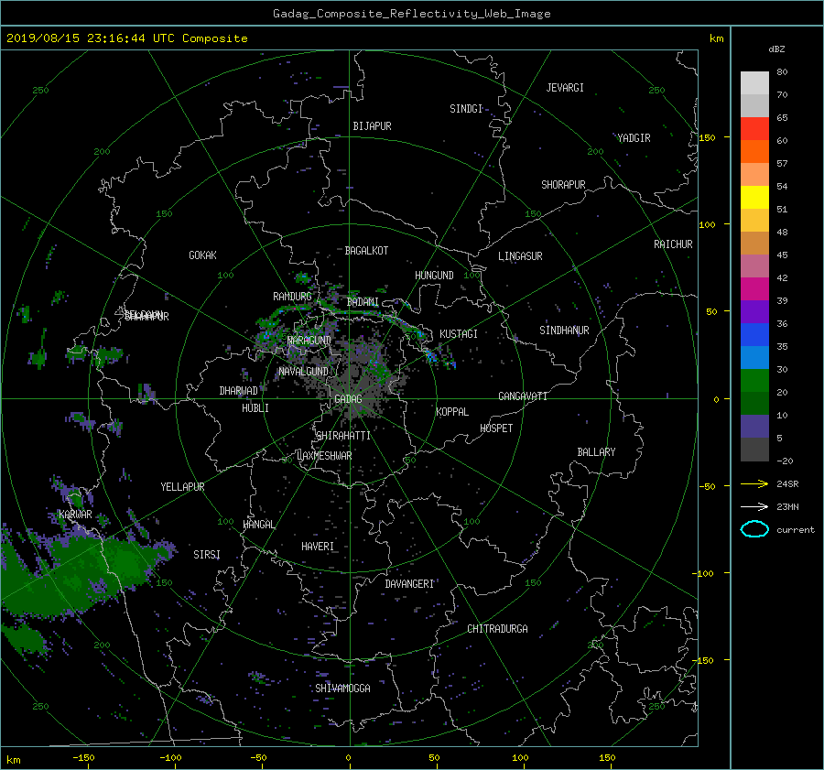Click the cyan 'current' ellipse legend icon
The width and height of the screenshot is (824, 770).
click(754, 529)
